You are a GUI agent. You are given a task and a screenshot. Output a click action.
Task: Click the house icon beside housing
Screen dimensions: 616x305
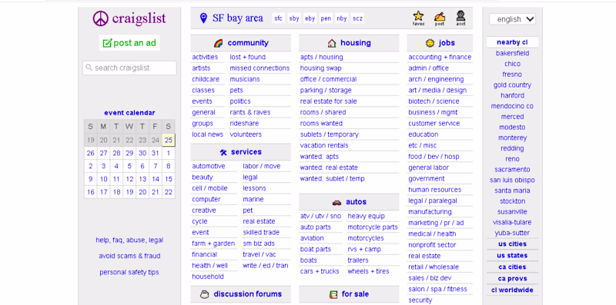(332, 43)
